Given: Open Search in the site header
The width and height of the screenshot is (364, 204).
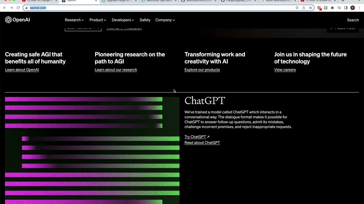Looking at the screenshot, I should click(x=353, y=20).
